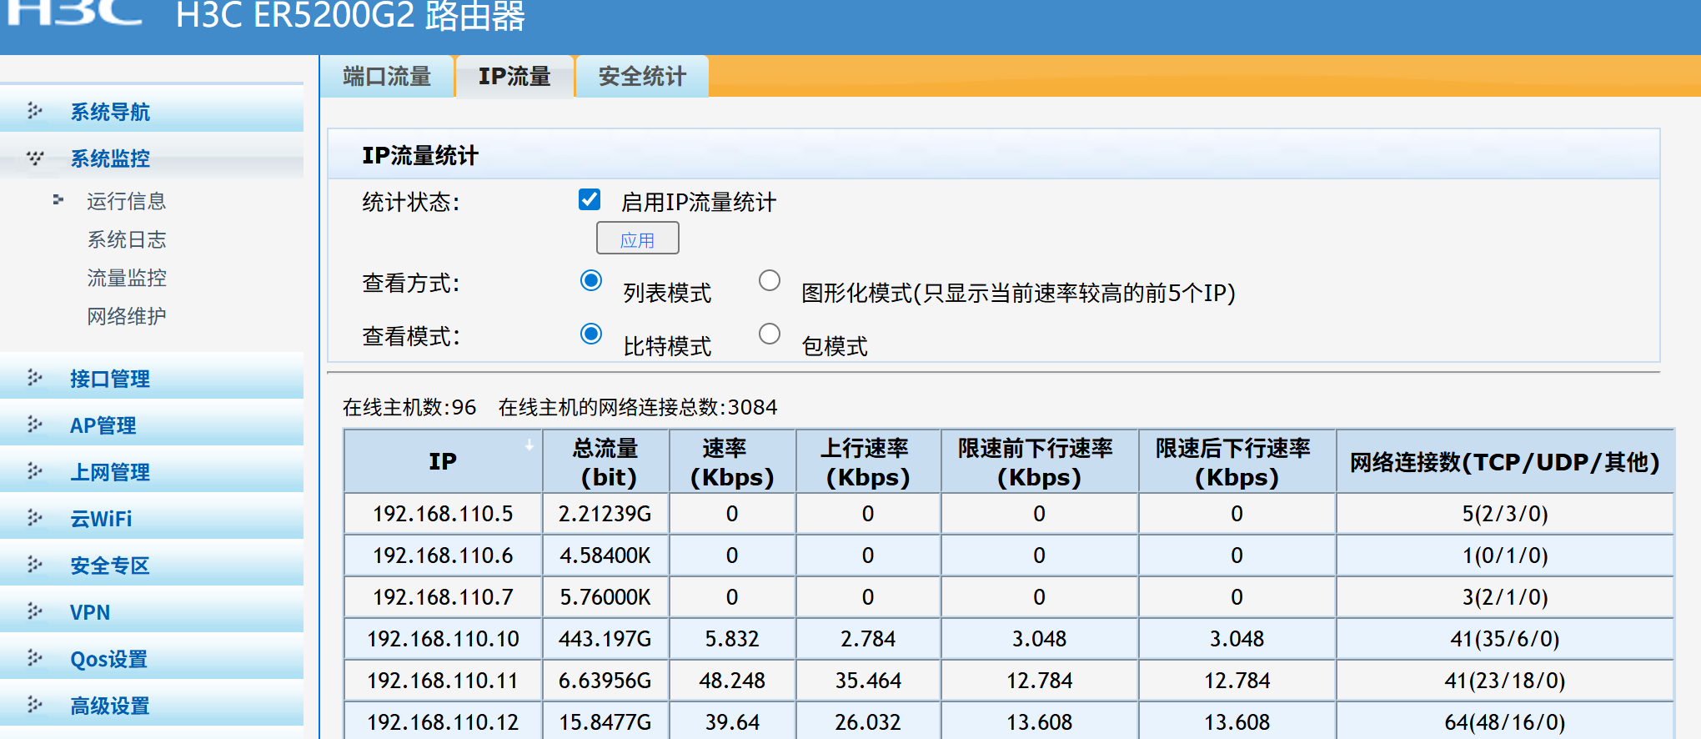The width and height of the screenshot is (1701, 739).
Task: Collapse the 系统监控 menu section
Action: tap(109, 158)
